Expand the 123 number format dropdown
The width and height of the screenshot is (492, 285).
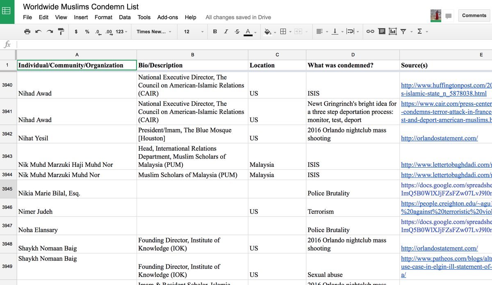[121, 32]
